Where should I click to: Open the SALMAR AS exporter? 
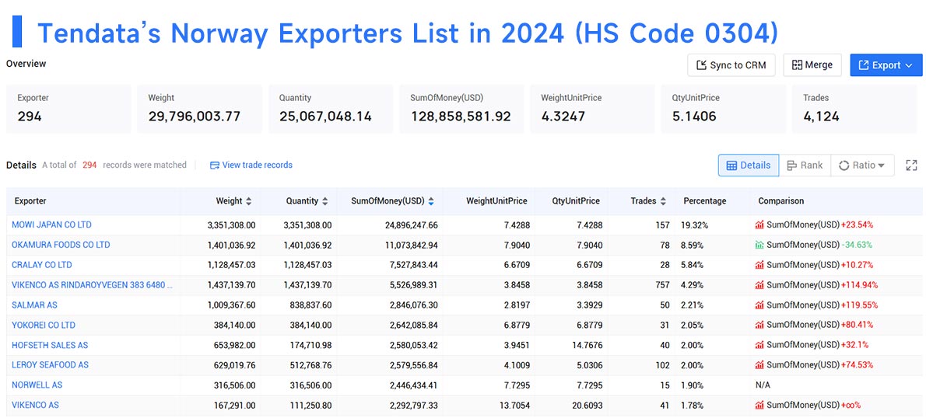pos(34,305)
